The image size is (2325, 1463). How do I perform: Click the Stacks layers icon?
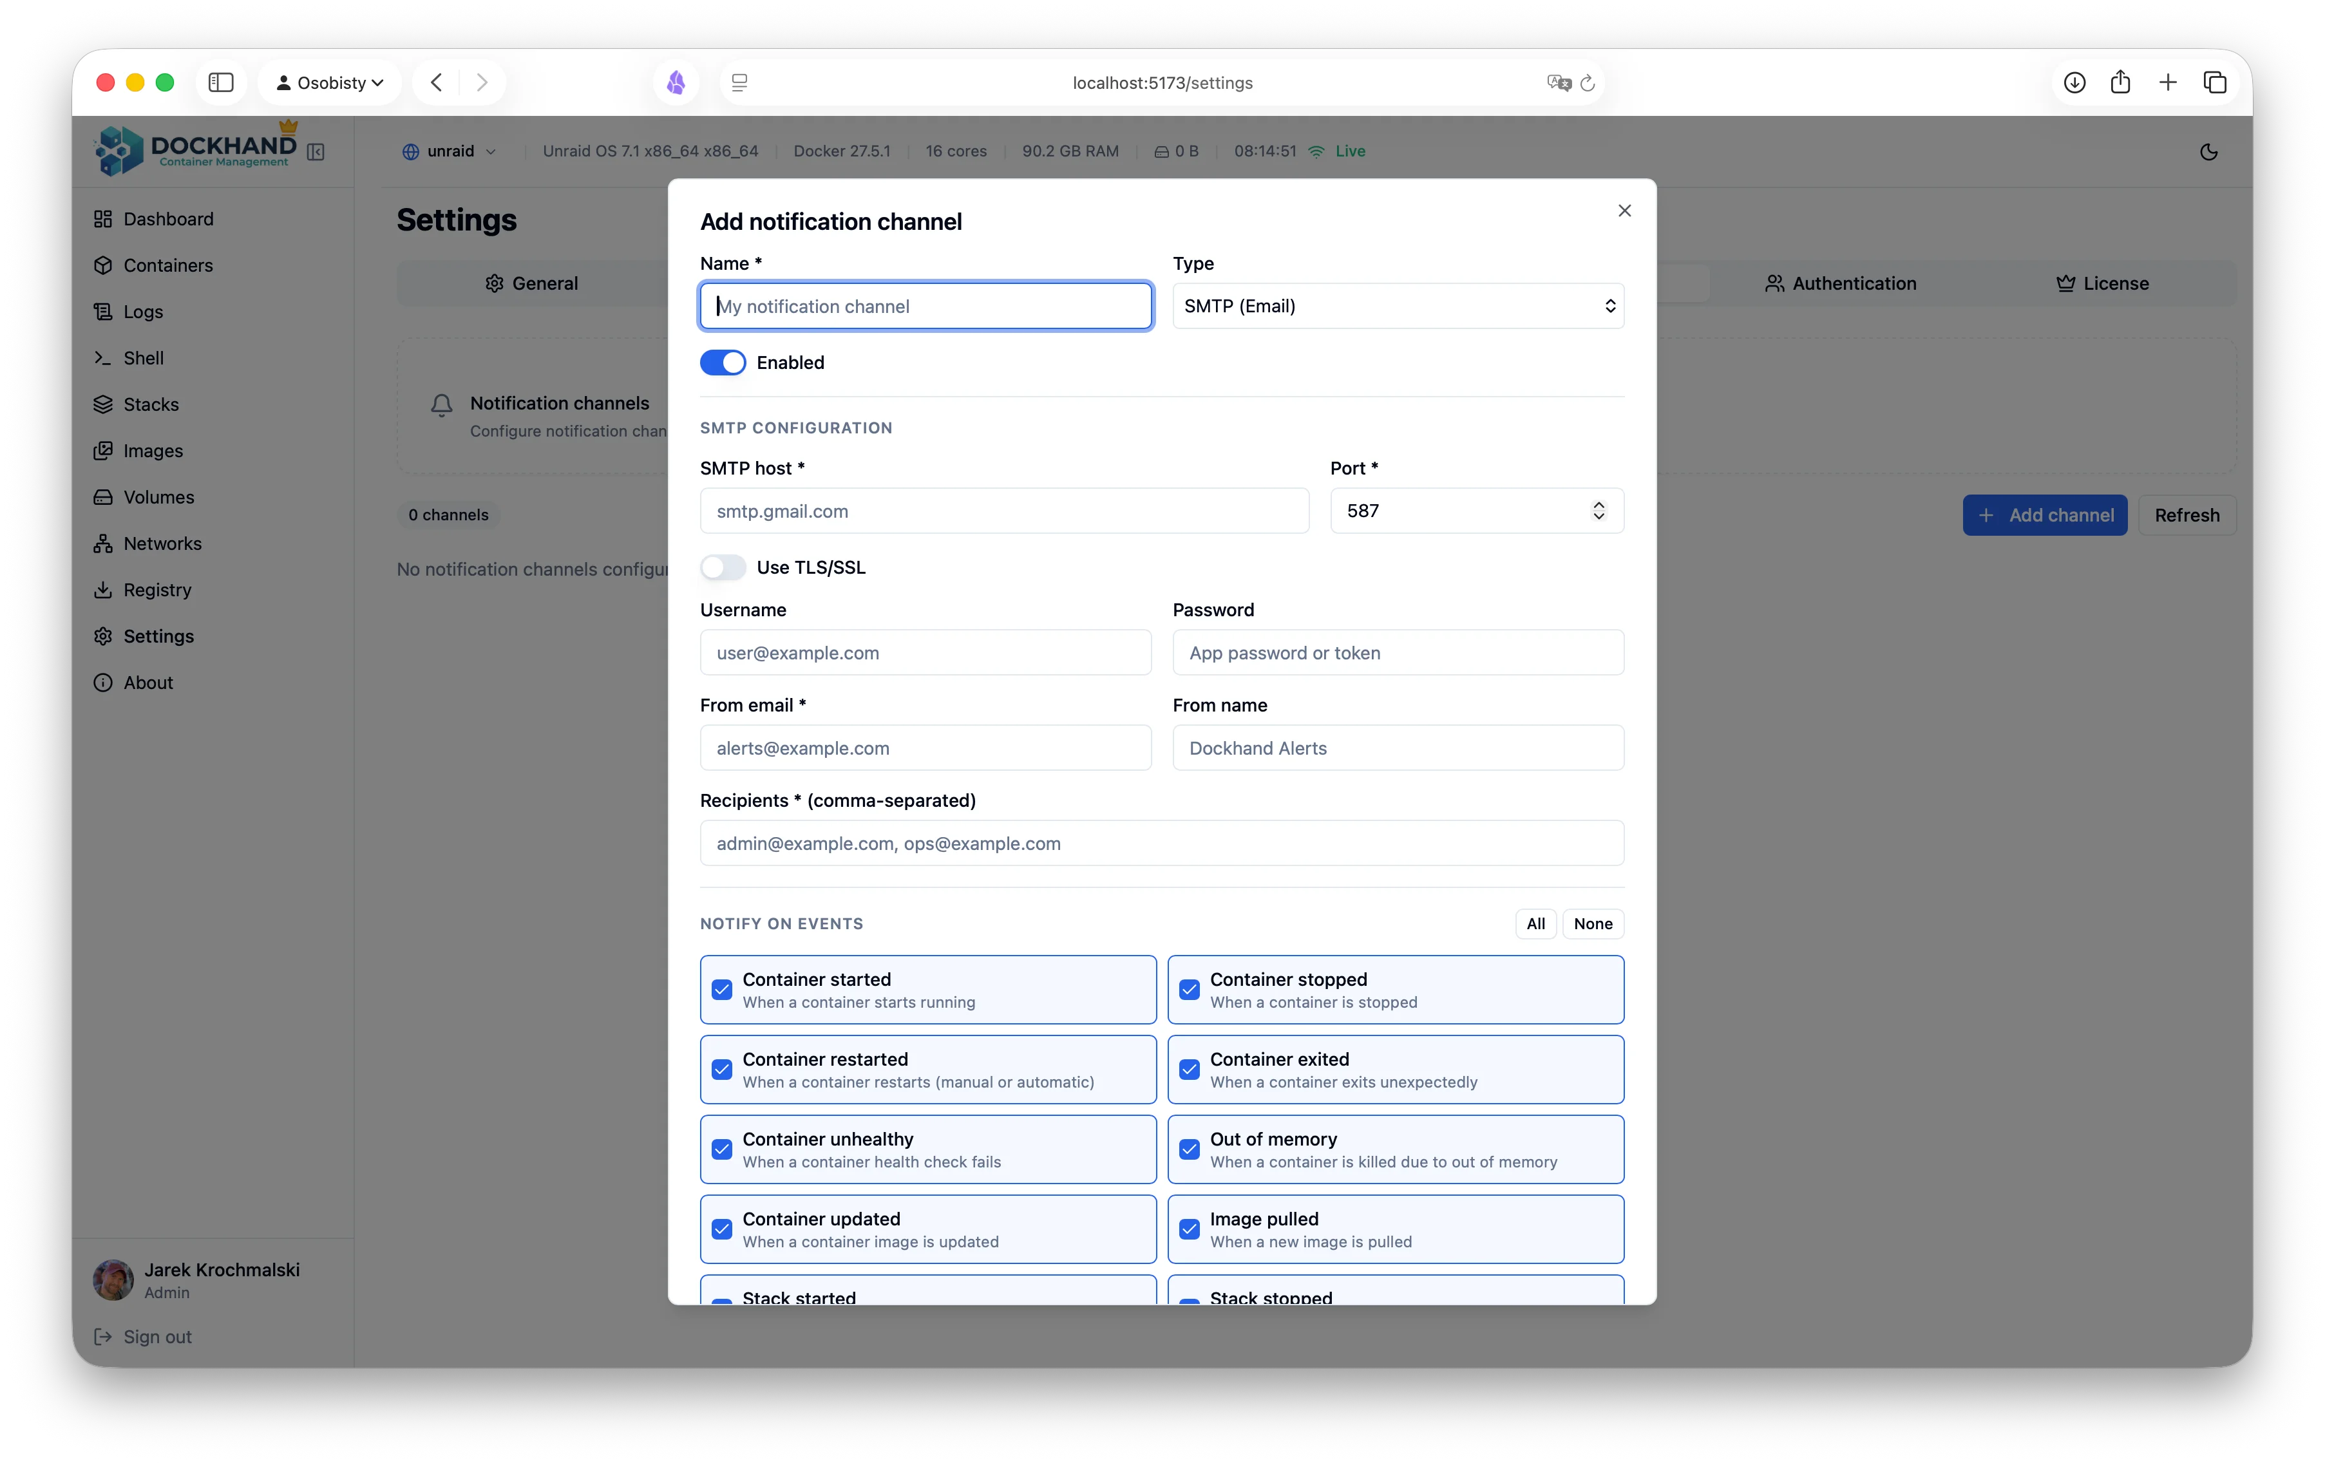[103, 404]
